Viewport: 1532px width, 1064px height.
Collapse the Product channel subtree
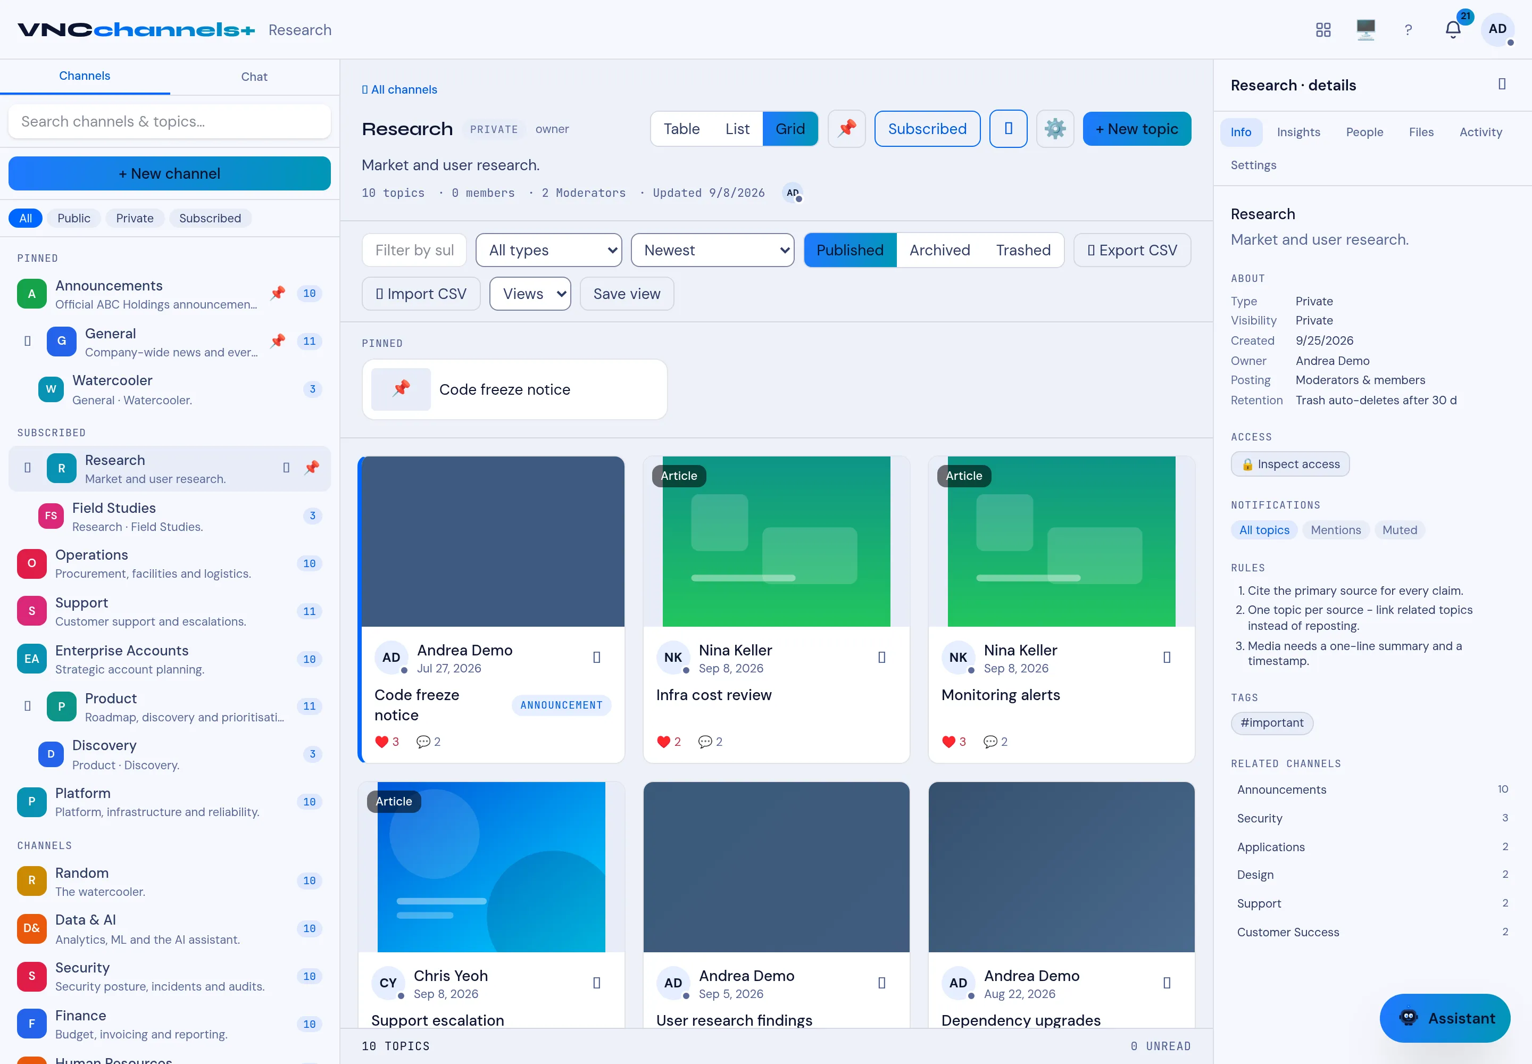[27, 706]
